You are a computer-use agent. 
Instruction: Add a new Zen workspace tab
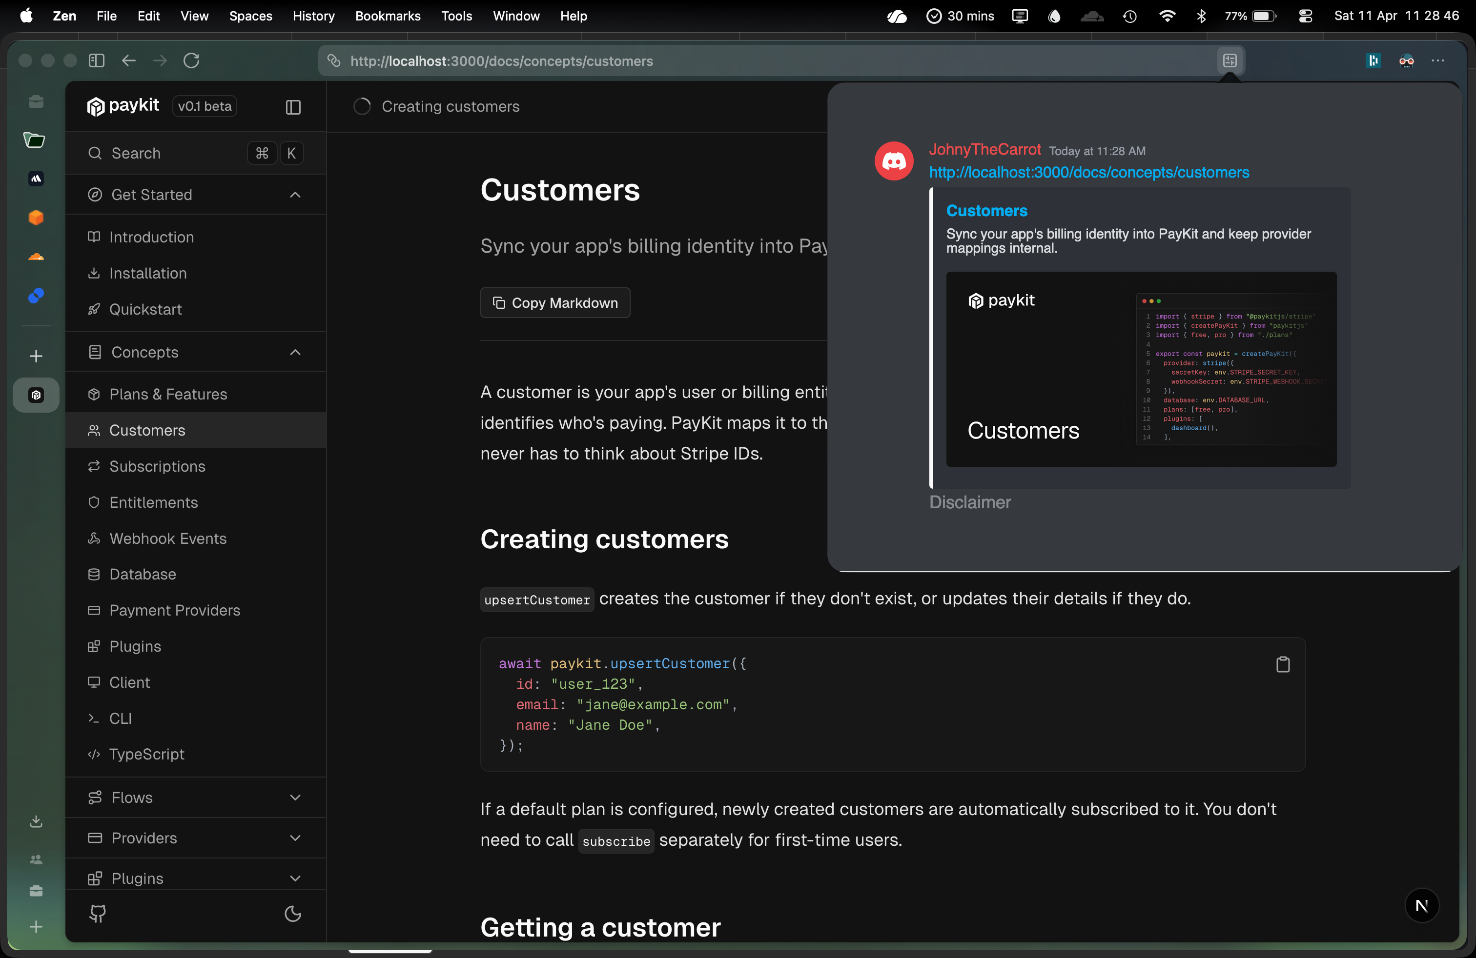pos(36,356)
